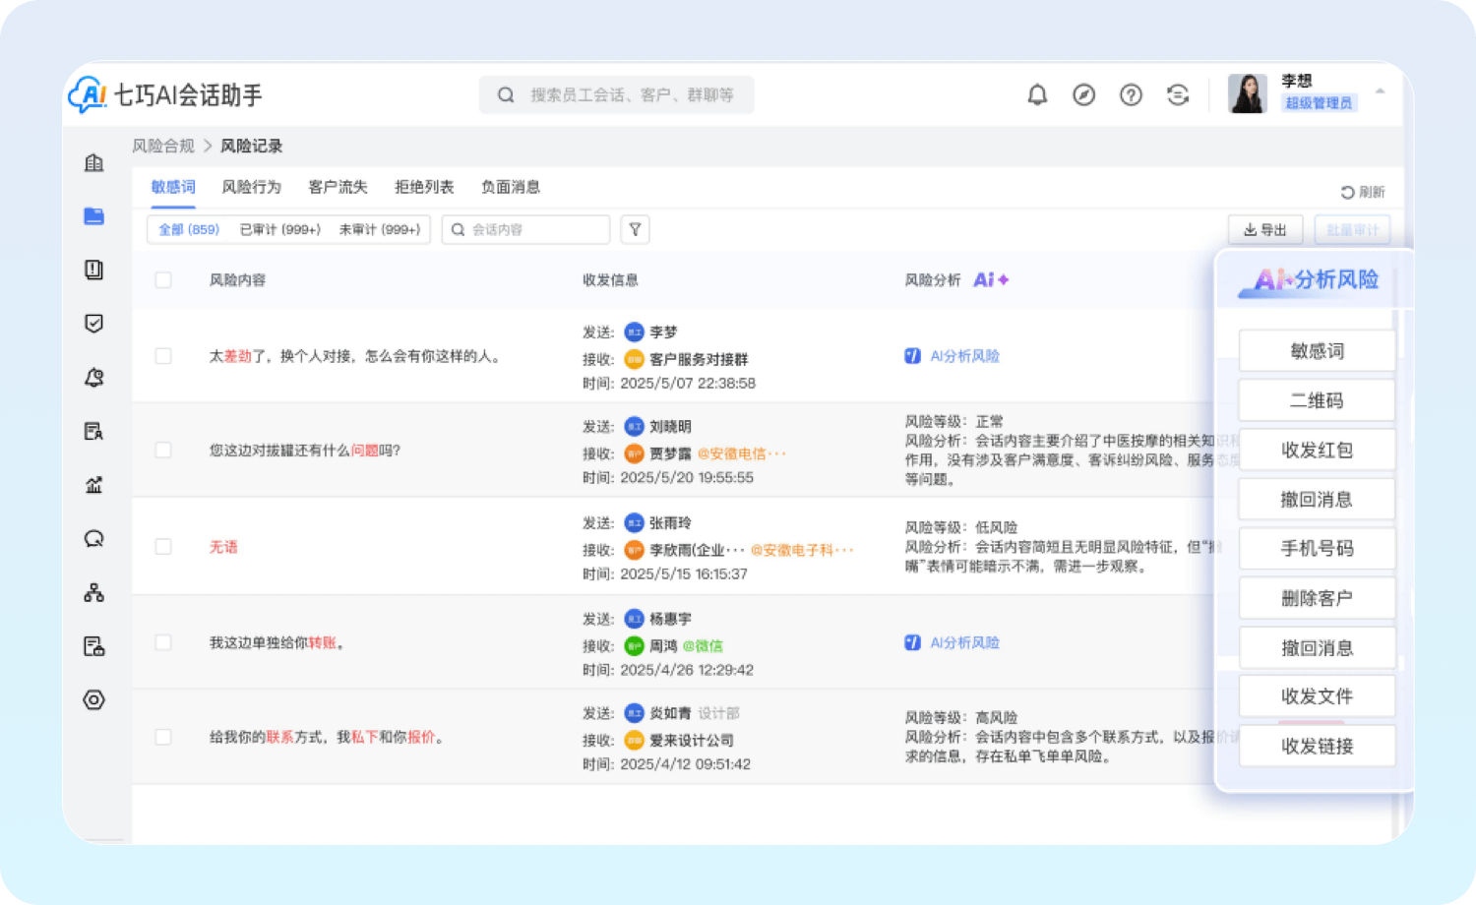
Task: Click the 导出 export button
Action: click(x=1265, y=230)
